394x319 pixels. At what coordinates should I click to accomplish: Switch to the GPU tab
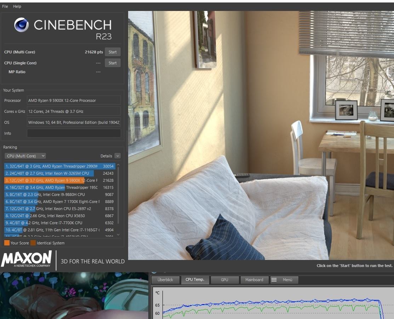224,280
